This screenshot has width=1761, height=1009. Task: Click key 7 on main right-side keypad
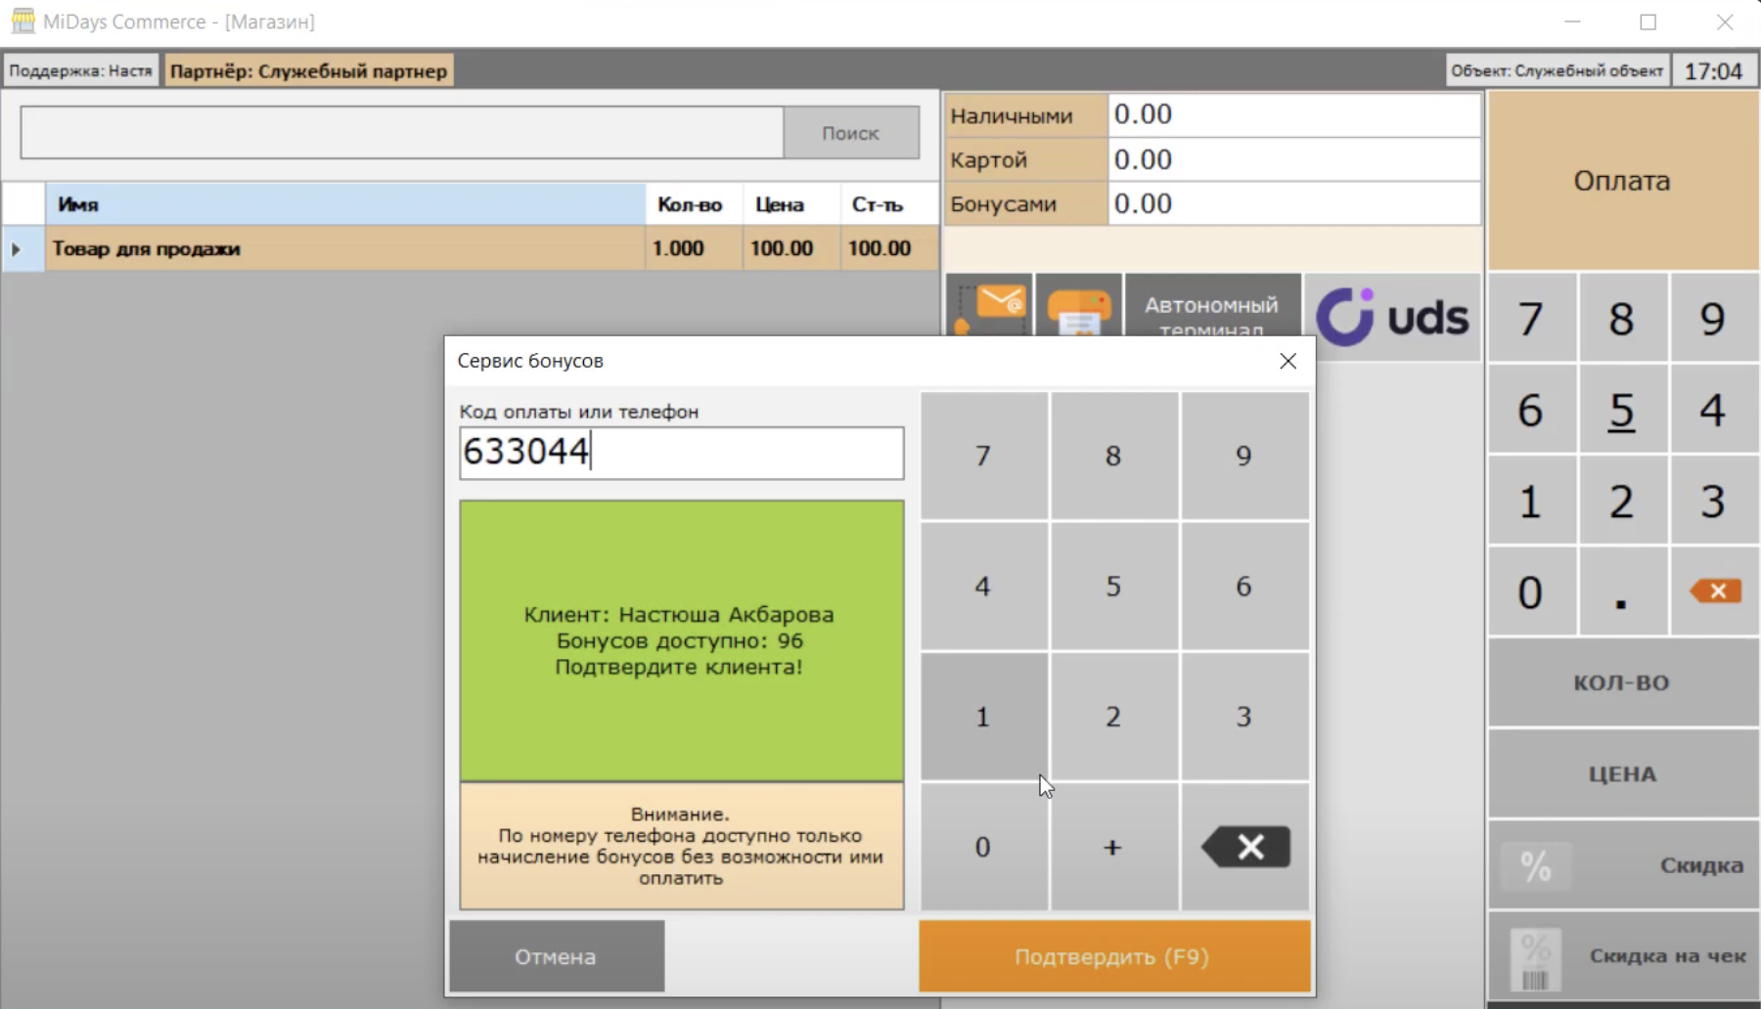click(1532, 318)
